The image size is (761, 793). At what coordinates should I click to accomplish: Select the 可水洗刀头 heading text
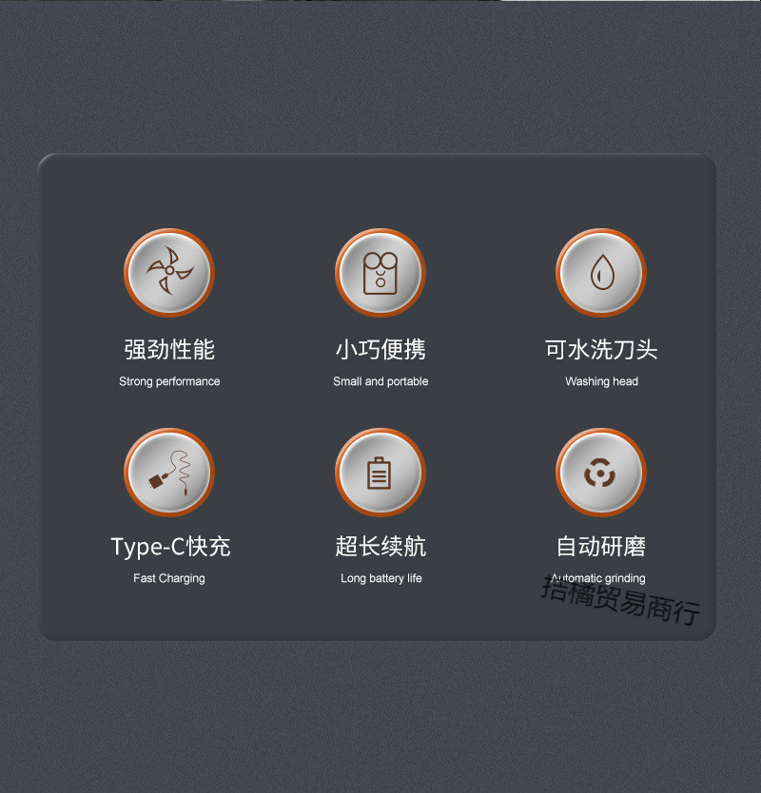pos(601,350)
